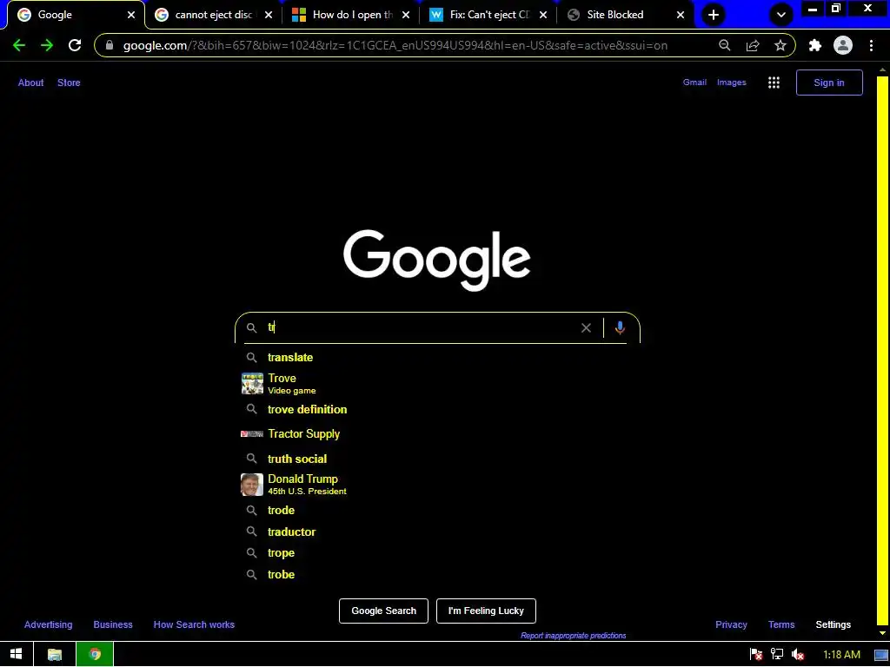
Task: Select the Google tab
Action: 76,15
